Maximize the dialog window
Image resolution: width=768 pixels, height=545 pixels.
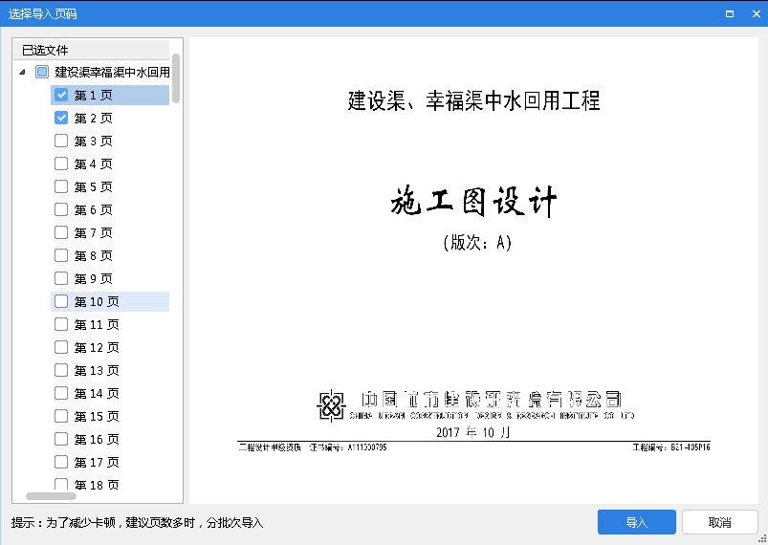click(x=729, y=14)
